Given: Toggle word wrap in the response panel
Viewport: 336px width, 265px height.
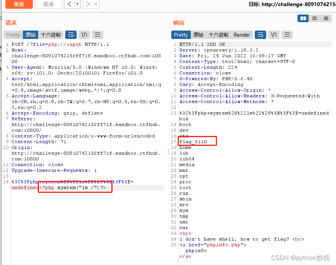Looking at the screenshot, I should coord(260,35).
